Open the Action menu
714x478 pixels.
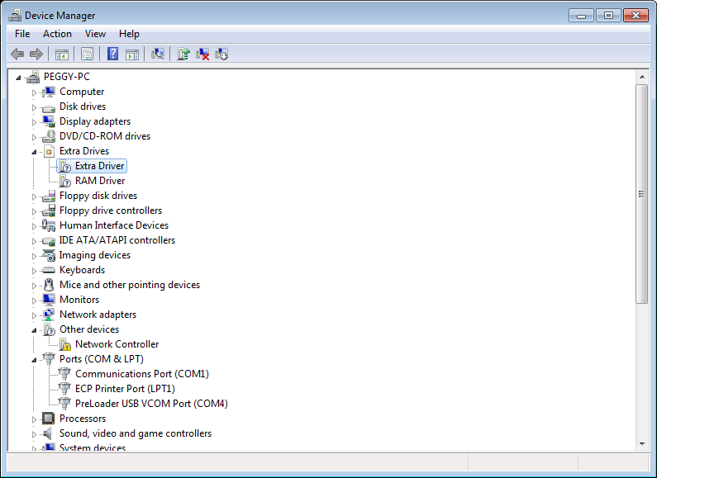click(57, 34)
